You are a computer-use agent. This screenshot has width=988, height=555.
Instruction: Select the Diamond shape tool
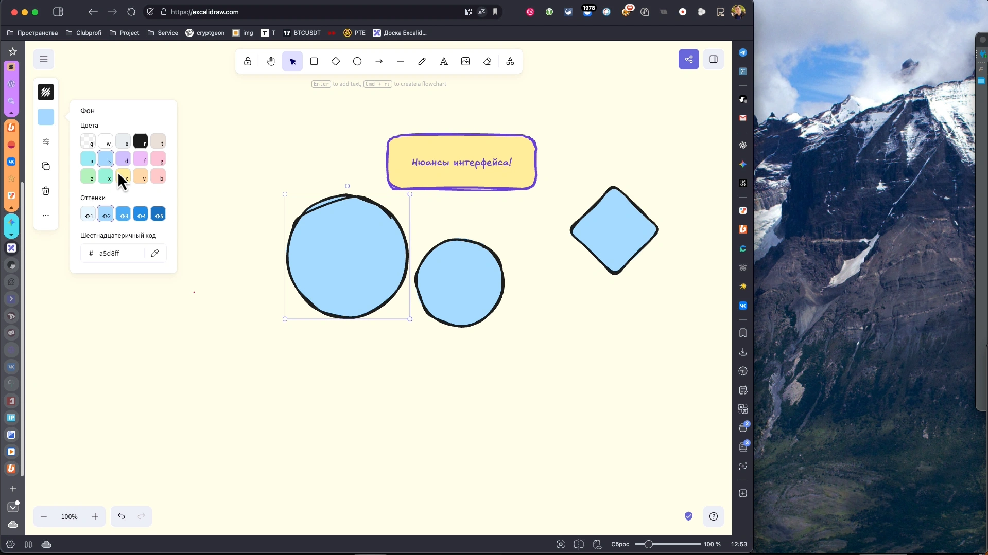click(x=336, y=62)
